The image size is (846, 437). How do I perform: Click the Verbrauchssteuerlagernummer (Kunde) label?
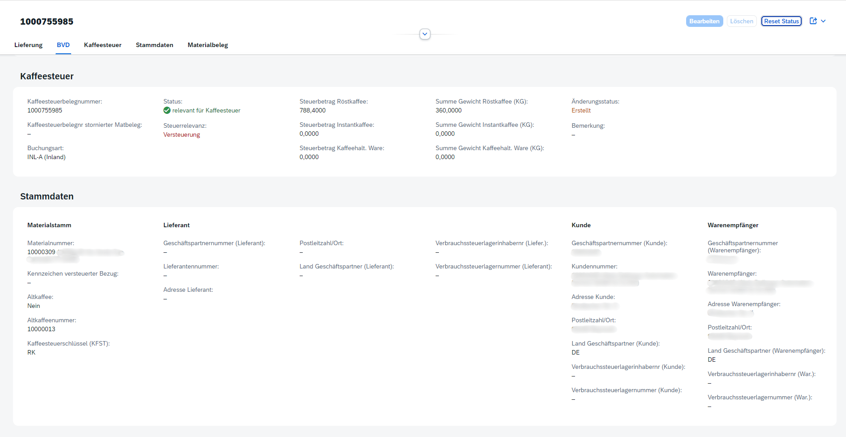tap(627, 390)
